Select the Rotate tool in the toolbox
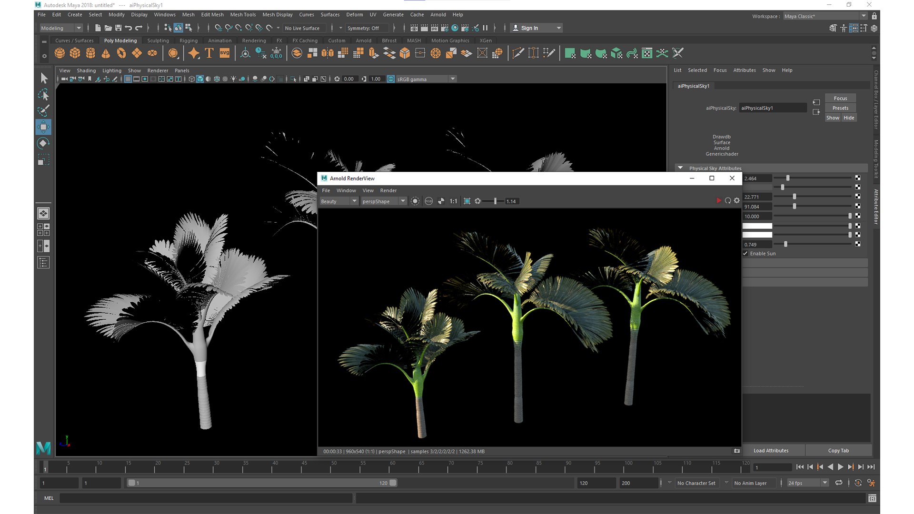 [43, 143]
